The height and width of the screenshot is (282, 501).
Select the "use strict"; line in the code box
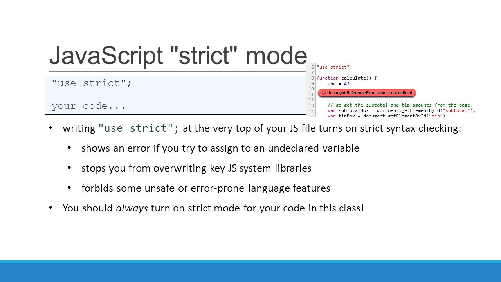pos(92,83)
